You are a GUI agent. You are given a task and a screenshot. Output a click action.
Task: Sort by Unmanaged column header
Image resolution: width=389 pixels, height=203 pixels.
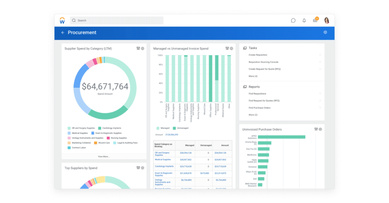pos(206,145)
